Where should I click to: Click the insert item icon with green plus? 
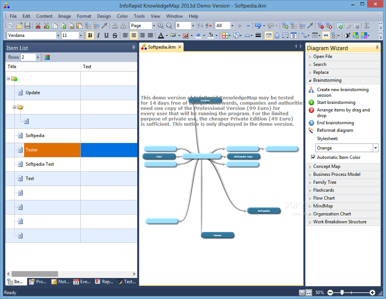(285, 26)
